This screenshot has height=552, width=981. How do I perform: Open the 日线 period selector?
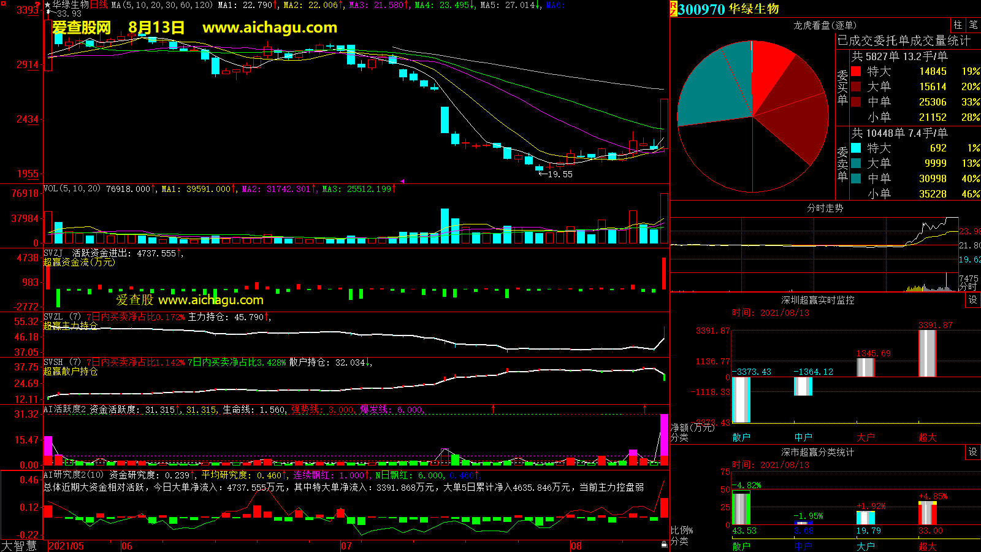[x=99, y=5]
